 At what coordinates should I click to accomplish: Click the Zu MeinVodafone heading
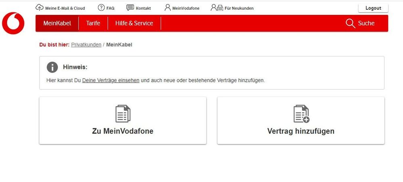pos(123,131)
